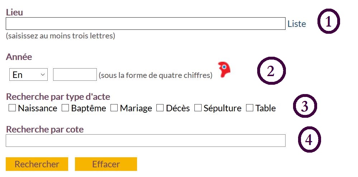
Task: Tick the Mariage checkbox
Action: [x=114, y=108]
